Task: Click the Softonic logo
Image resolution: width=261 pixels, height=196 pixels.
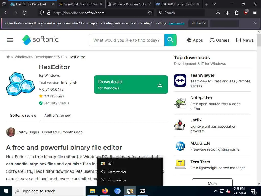Action: 41,40
